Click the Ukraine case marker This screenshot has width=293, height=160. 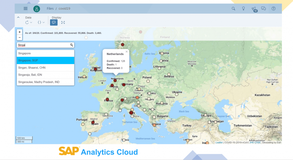coord(177,94)
